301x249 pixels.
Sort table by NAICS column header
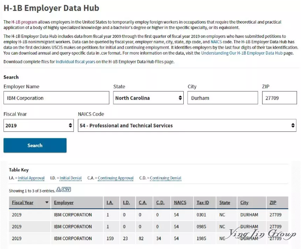[180, 202]
